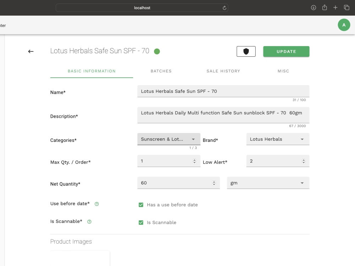This screenshot has height=266, width=355.
Task: Toggle the Is Scannable checkbox
Action: pos(141,223)
